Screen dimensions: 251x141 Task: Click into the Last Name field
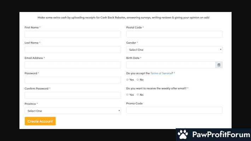73,49
